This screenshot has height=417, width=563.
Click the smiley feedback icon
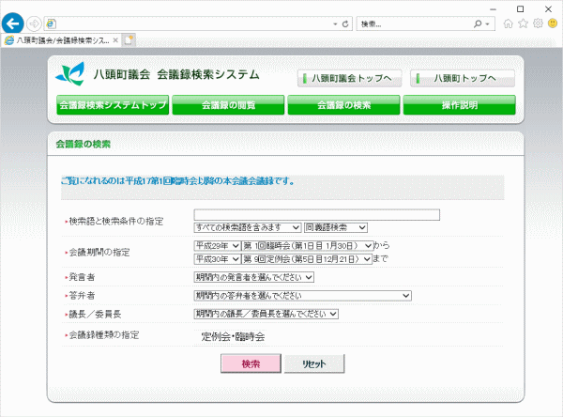click(553, 23)
